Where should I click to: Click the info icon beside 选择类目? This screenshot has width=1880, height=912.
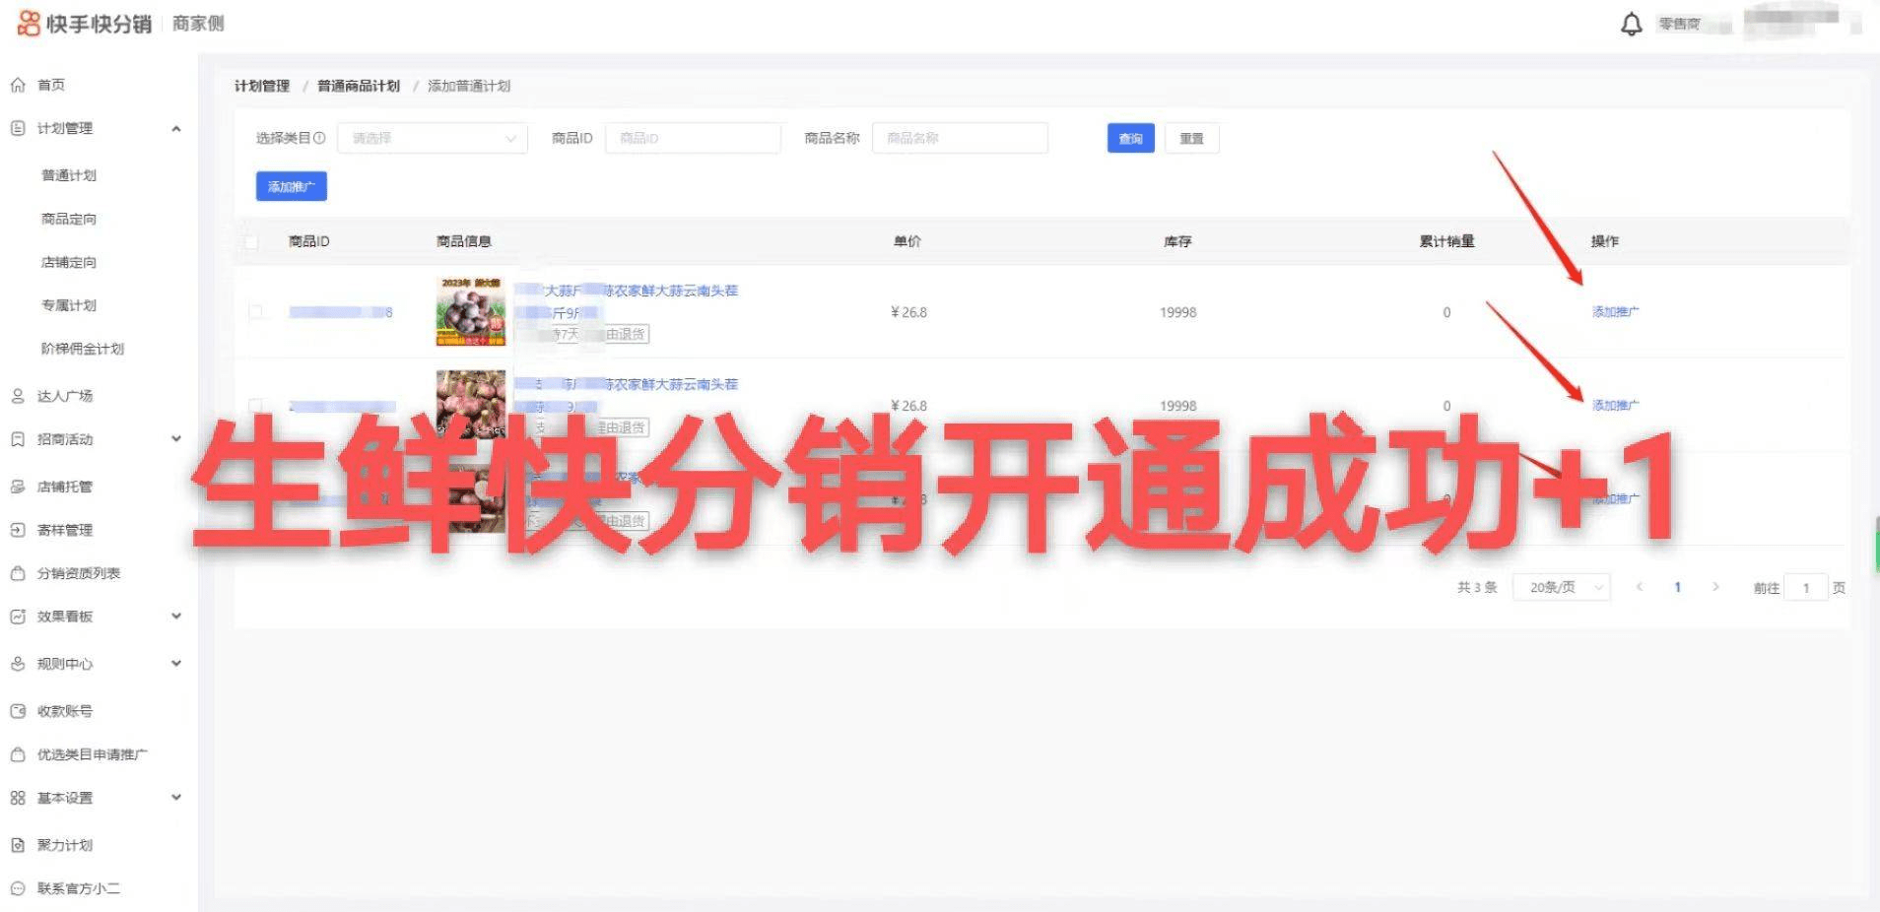tap(319, 138)
